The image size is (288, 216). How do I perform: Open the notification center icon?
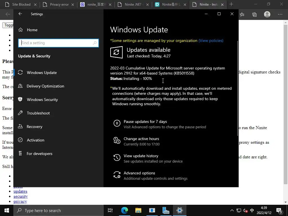pos(279,211)
